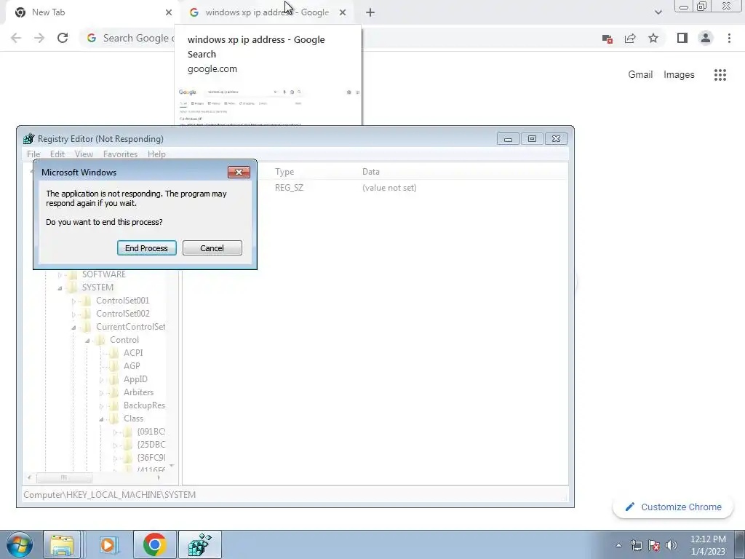Image resolution: width=745 pixels, height=559 pixels.
Task: Open the Edit menu in Registry Editor
Action: pyautogui.click(x=57, y=154)
